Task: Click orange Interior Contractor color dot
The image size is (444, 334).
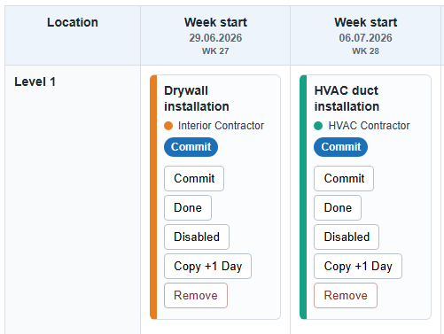Action: pyautogui.click(x=168, y=126)
